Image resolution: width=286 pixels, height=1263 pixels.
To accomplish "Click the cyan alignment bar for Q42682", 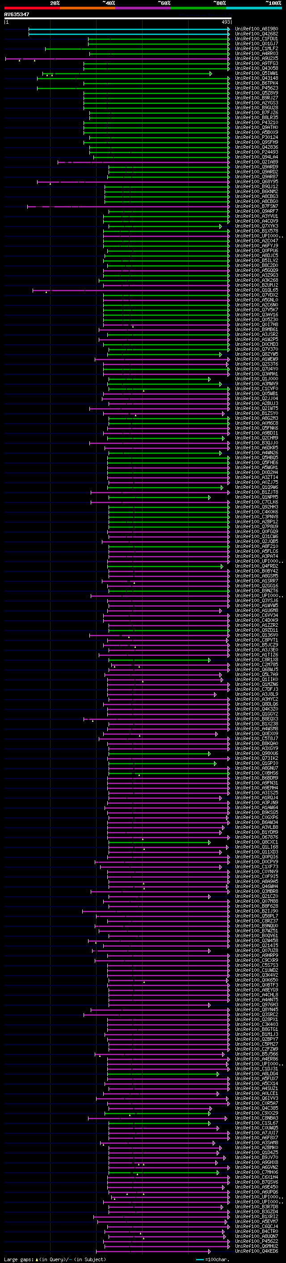I will click(129, 34).
